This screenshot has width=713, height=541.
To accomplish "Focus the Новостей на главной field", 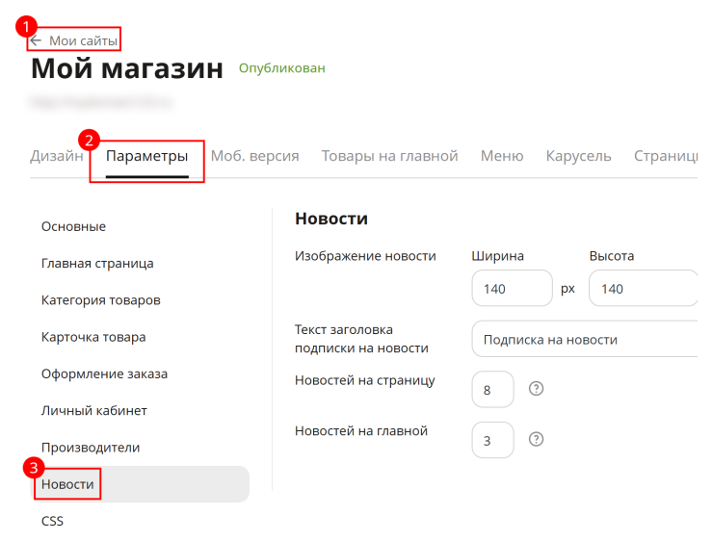I will (493, 440).
